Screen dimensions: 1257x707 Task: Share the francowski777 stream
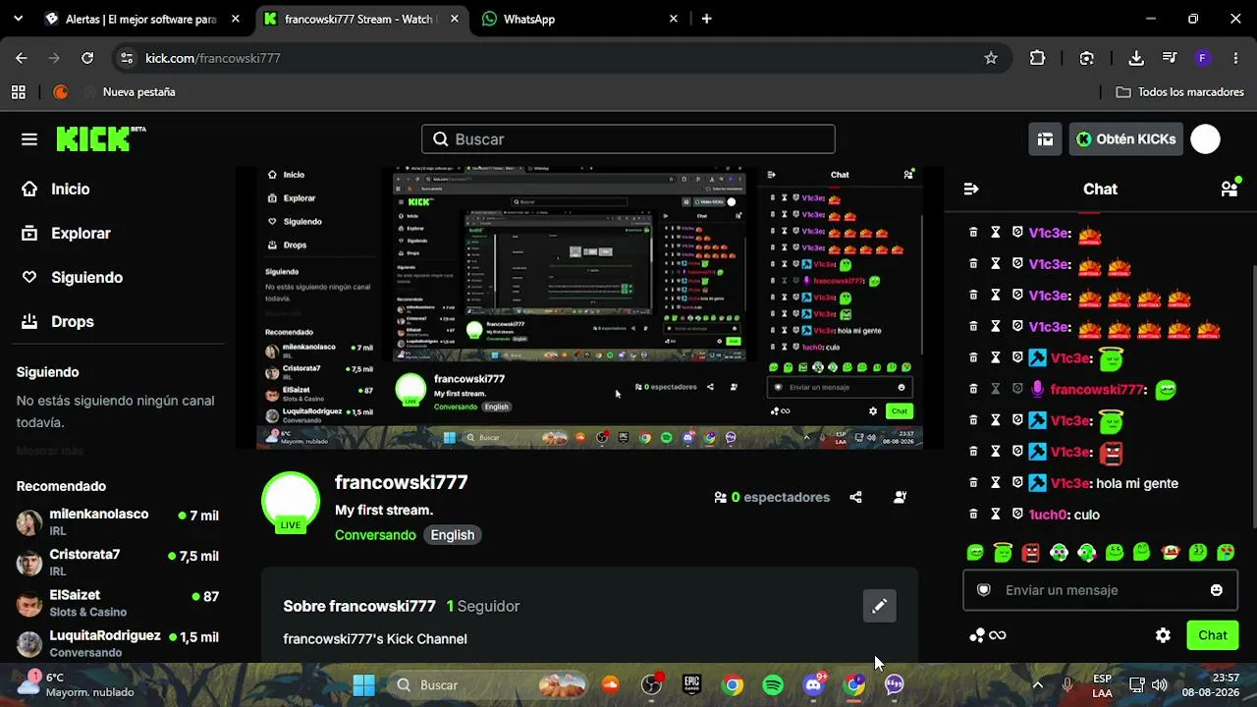point(855,497)
